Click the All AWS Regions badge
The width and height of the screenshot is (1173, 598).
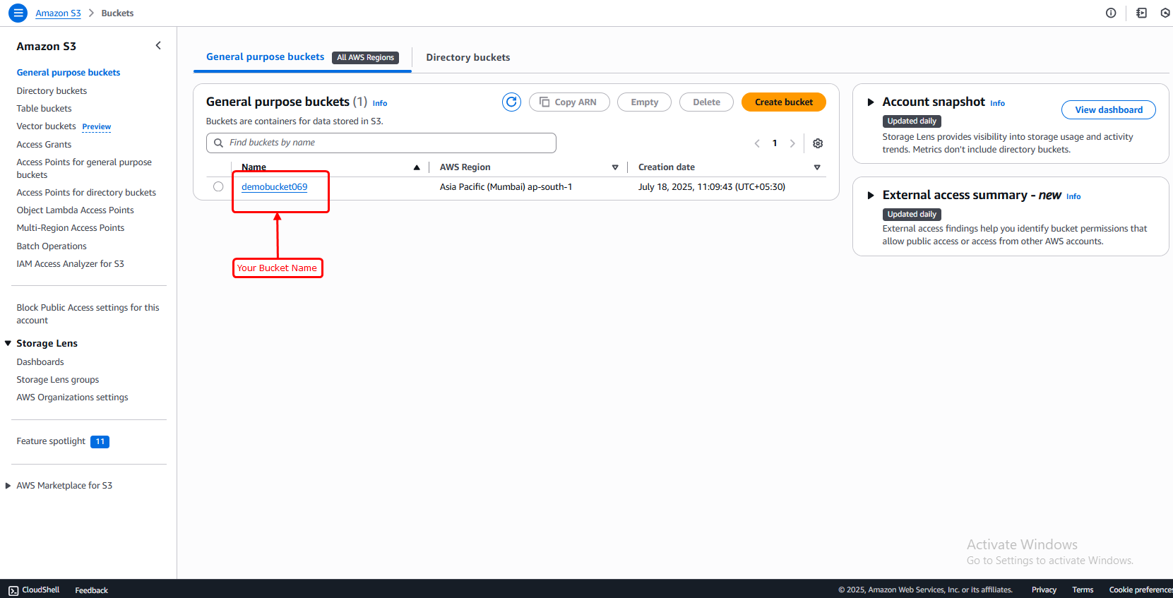pyautogui.click(x=365, y=58)
